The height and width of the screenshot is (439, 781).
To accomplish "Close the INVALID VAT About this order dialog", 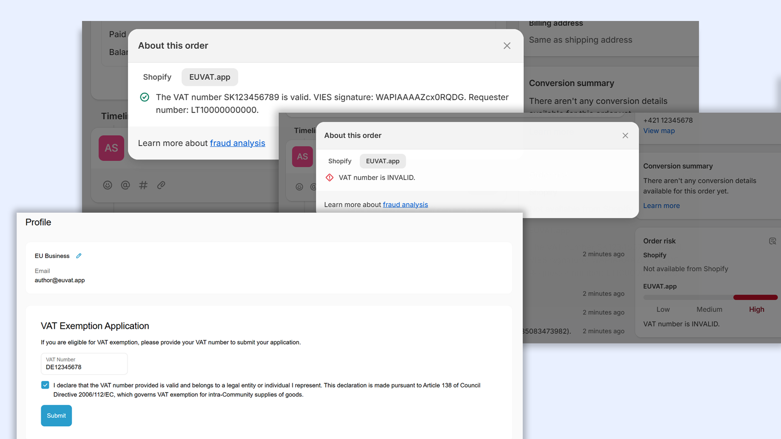I will point(625,136).
